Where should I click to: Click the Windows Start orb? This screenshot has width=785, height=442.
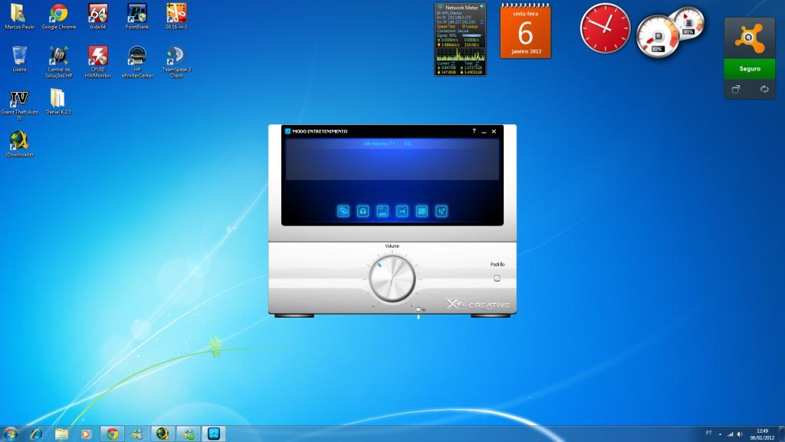tap(11, 434)
